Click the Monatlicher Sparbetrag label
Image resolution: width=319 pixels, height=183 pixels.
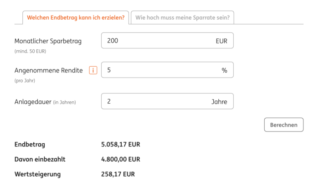pyautogui.click(x=48, y=41)
